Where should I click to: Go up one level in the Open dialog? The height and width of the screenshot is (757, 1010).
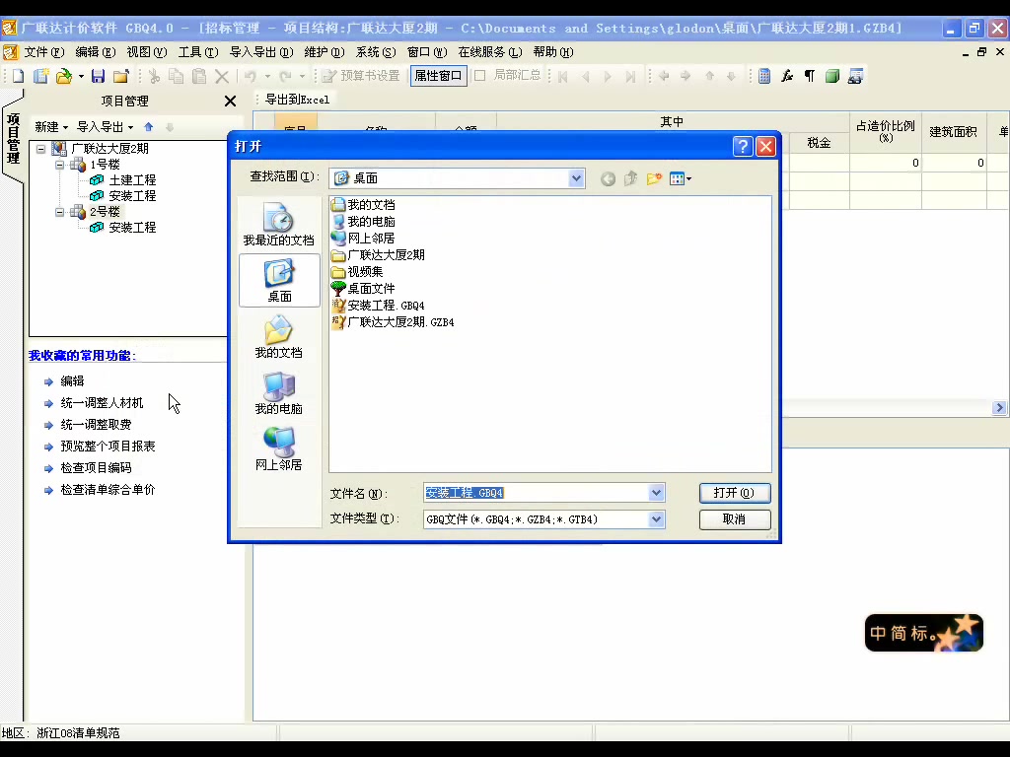point(628,178)
